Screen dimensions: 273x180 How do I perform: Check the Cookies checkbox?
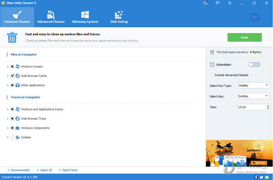coord(12,137)
